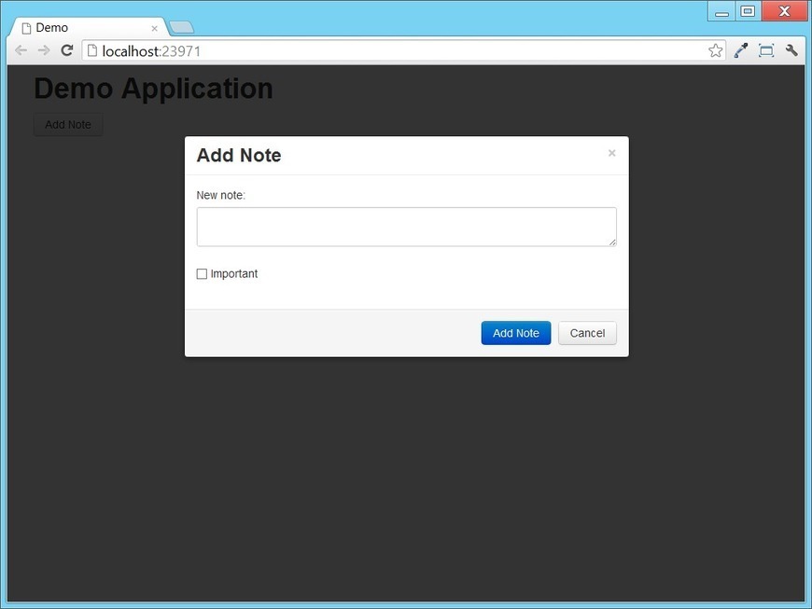Focus the New note text area
The image size is (812, 609).
click(407, 227)
